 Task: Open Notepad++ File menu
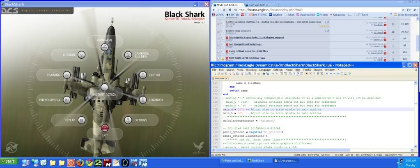(214, 70)
